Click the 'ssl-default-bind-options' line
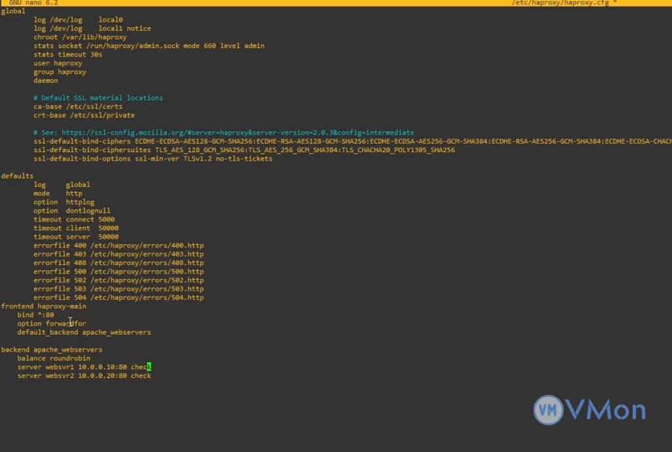This screenshot has height=452, width=672. (x=153, y=159)
